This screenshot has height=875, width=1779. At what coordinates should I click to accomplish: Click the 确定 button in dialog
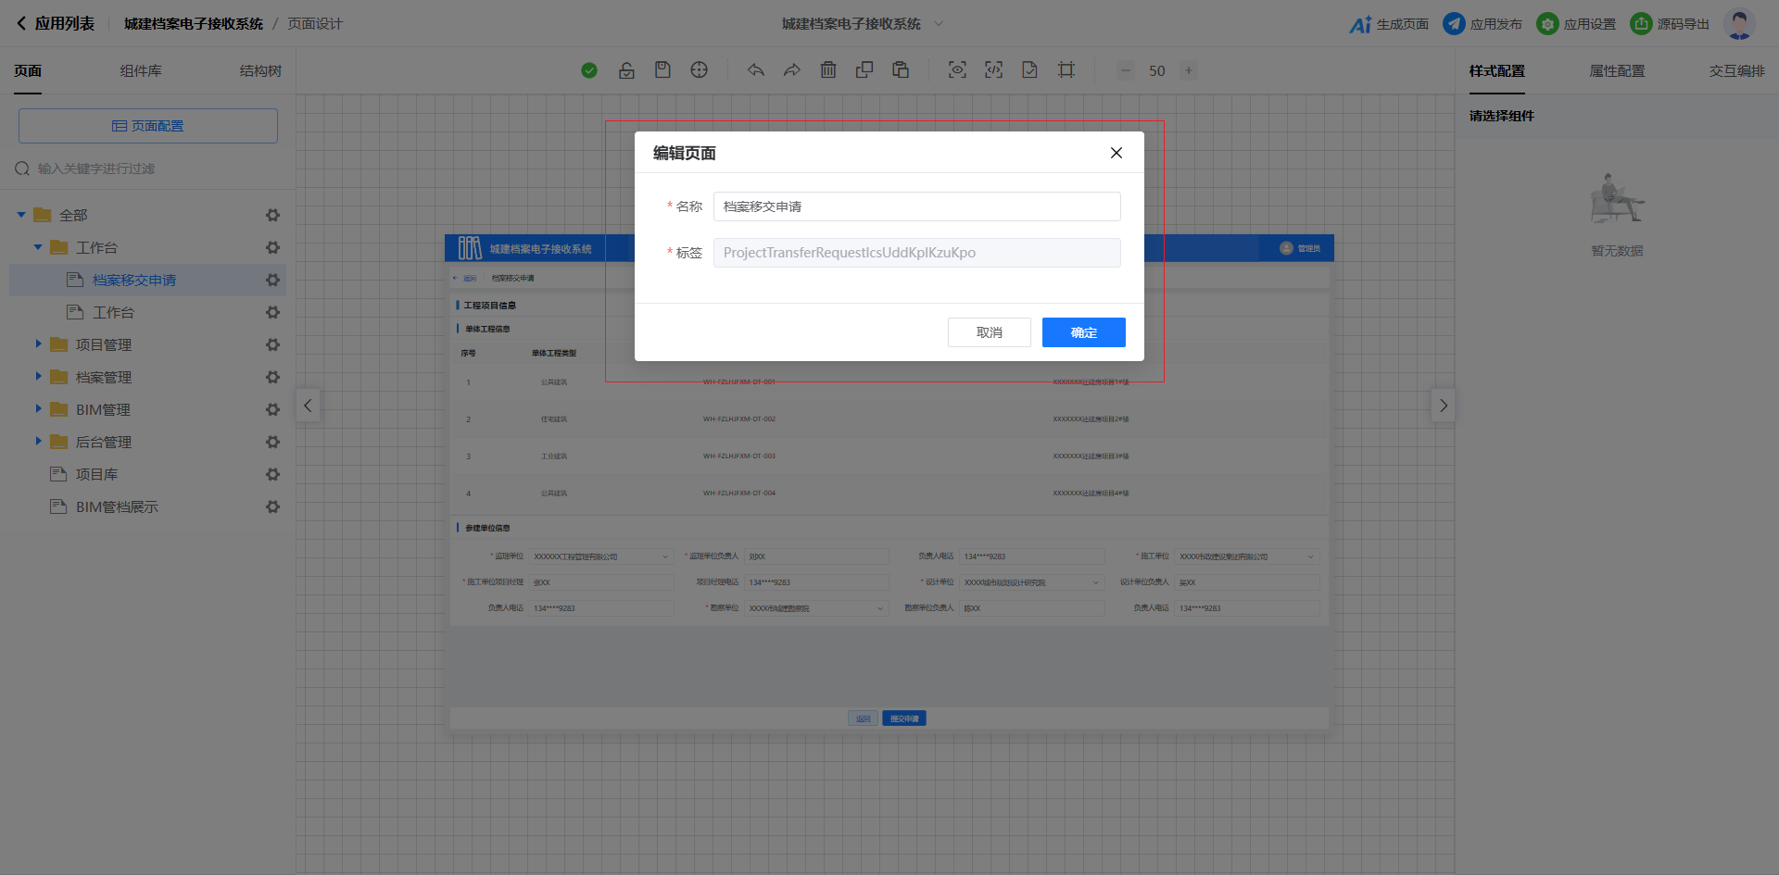click(1083, 332)
